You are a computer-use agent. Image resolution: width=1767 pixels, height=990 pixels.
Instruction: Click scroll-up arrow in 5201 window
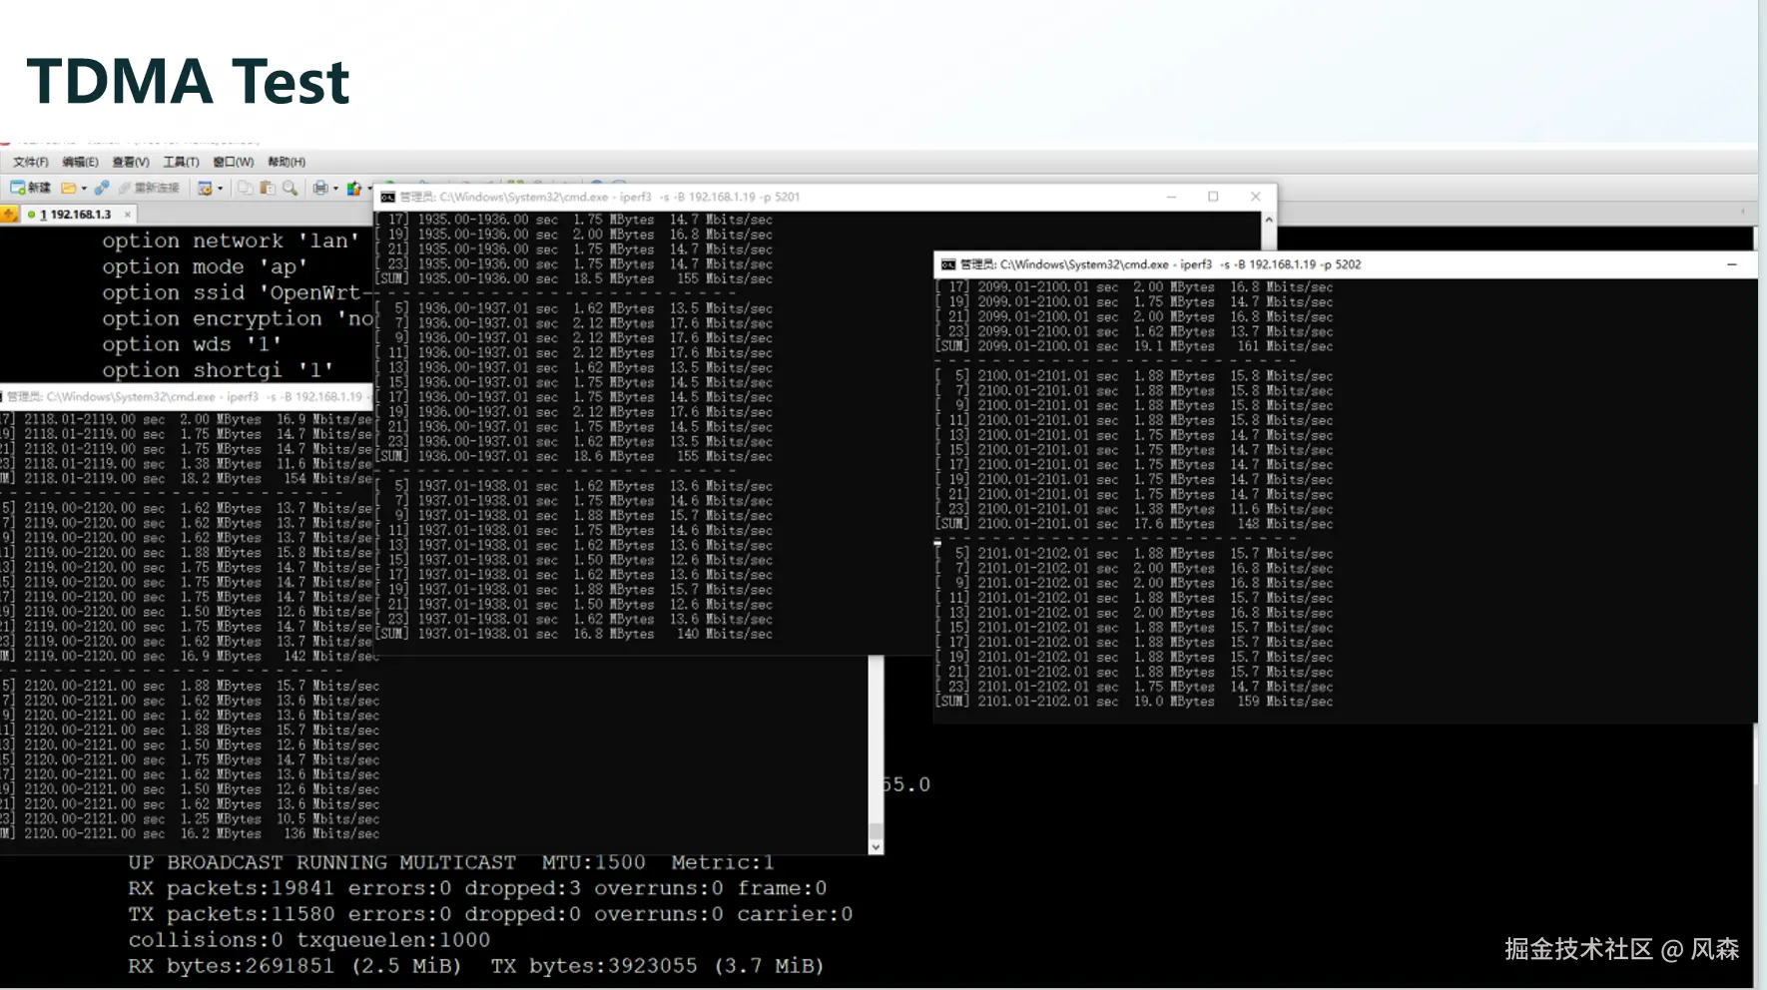click(x=1269, y=220)
